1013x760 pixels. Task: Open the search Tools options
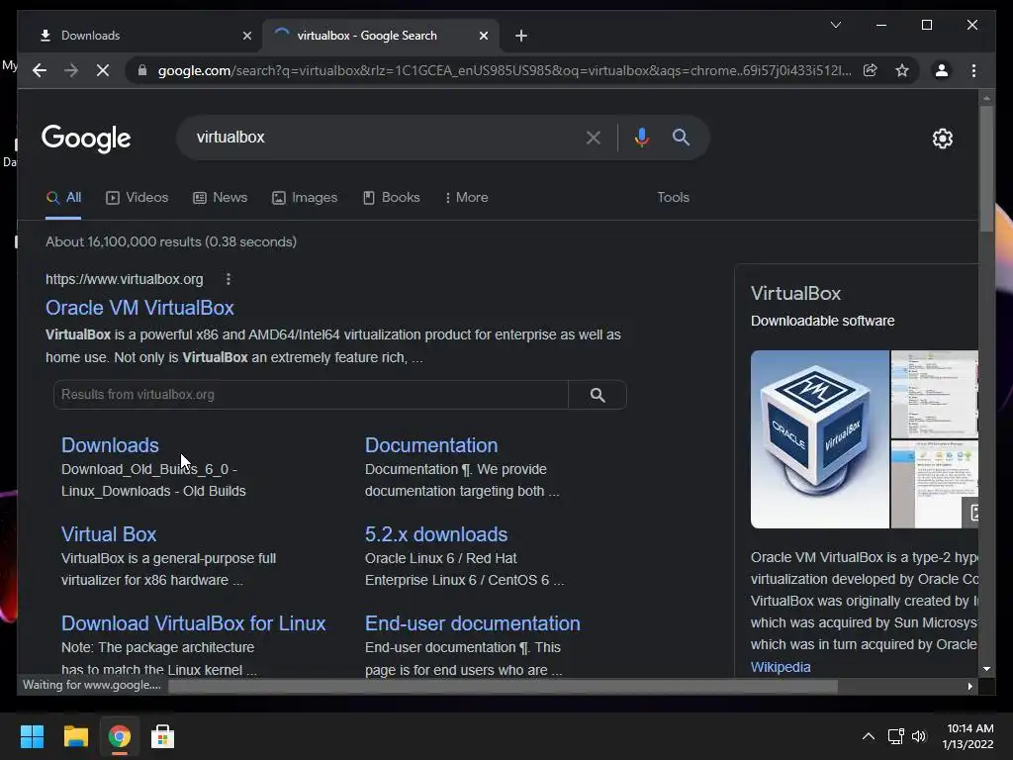click(x=673, y=198)
